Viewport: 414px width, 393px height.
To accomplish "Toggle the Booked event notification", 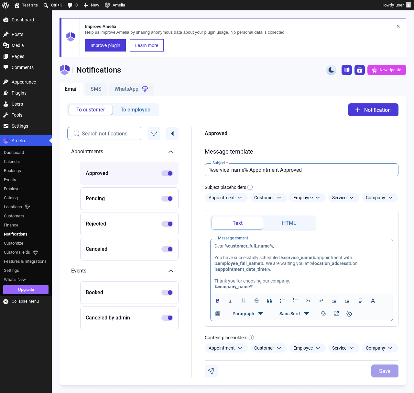I will pos(167,293).
